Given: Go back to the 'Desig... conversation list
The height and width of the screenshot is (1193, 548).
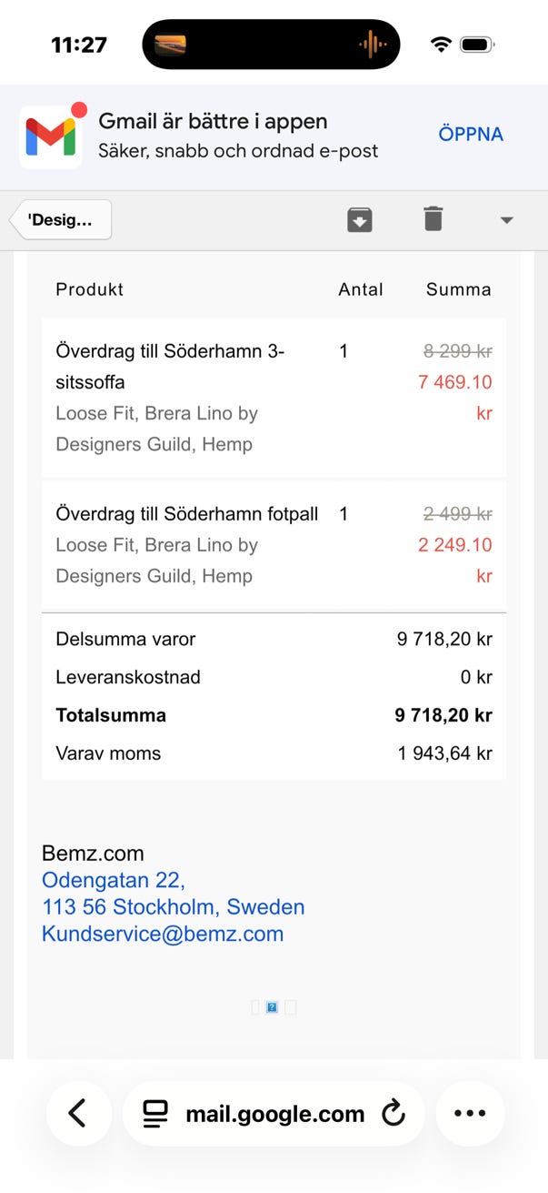Looking at the screenshot, I should [61, 220].
